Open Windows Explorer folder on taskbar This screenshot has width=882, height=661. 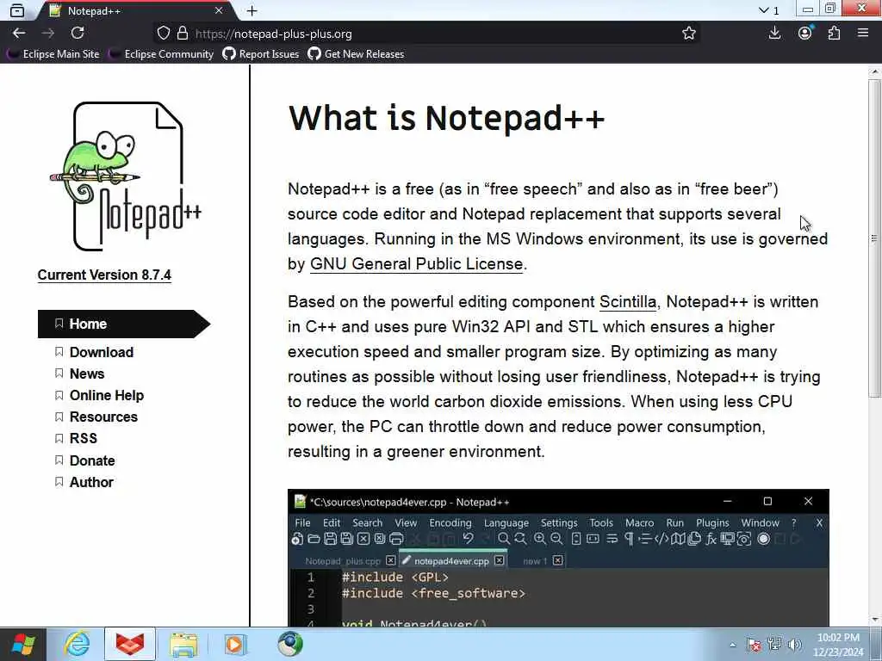183,646
